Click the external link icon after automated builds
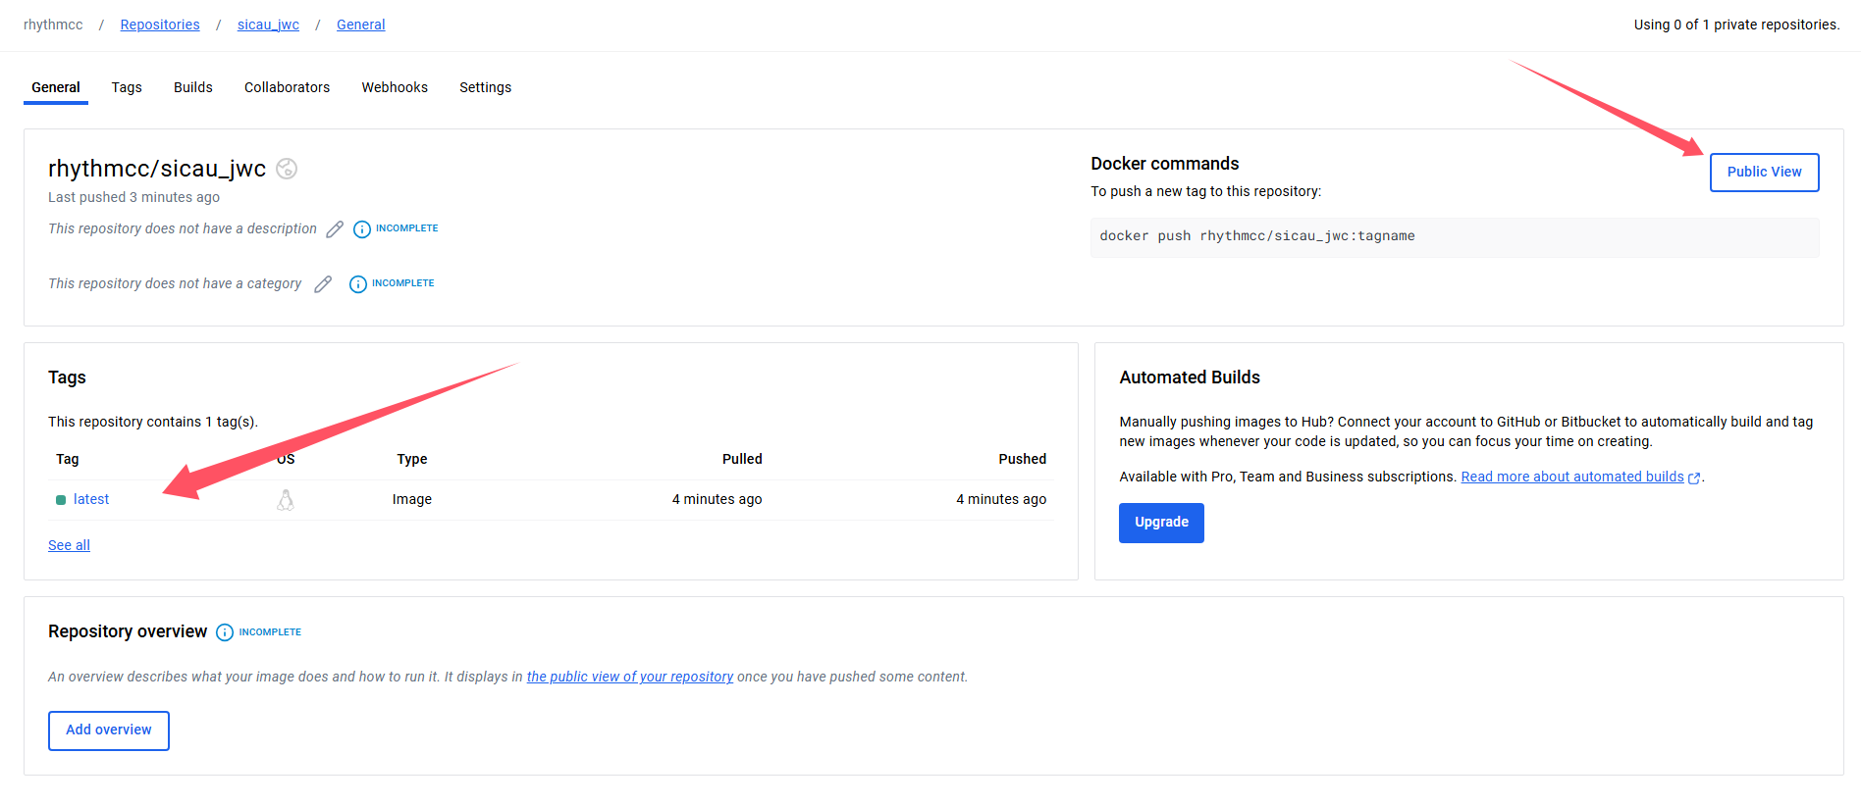The width and height of the screenshot is (1861, 805). point(1694,478)
